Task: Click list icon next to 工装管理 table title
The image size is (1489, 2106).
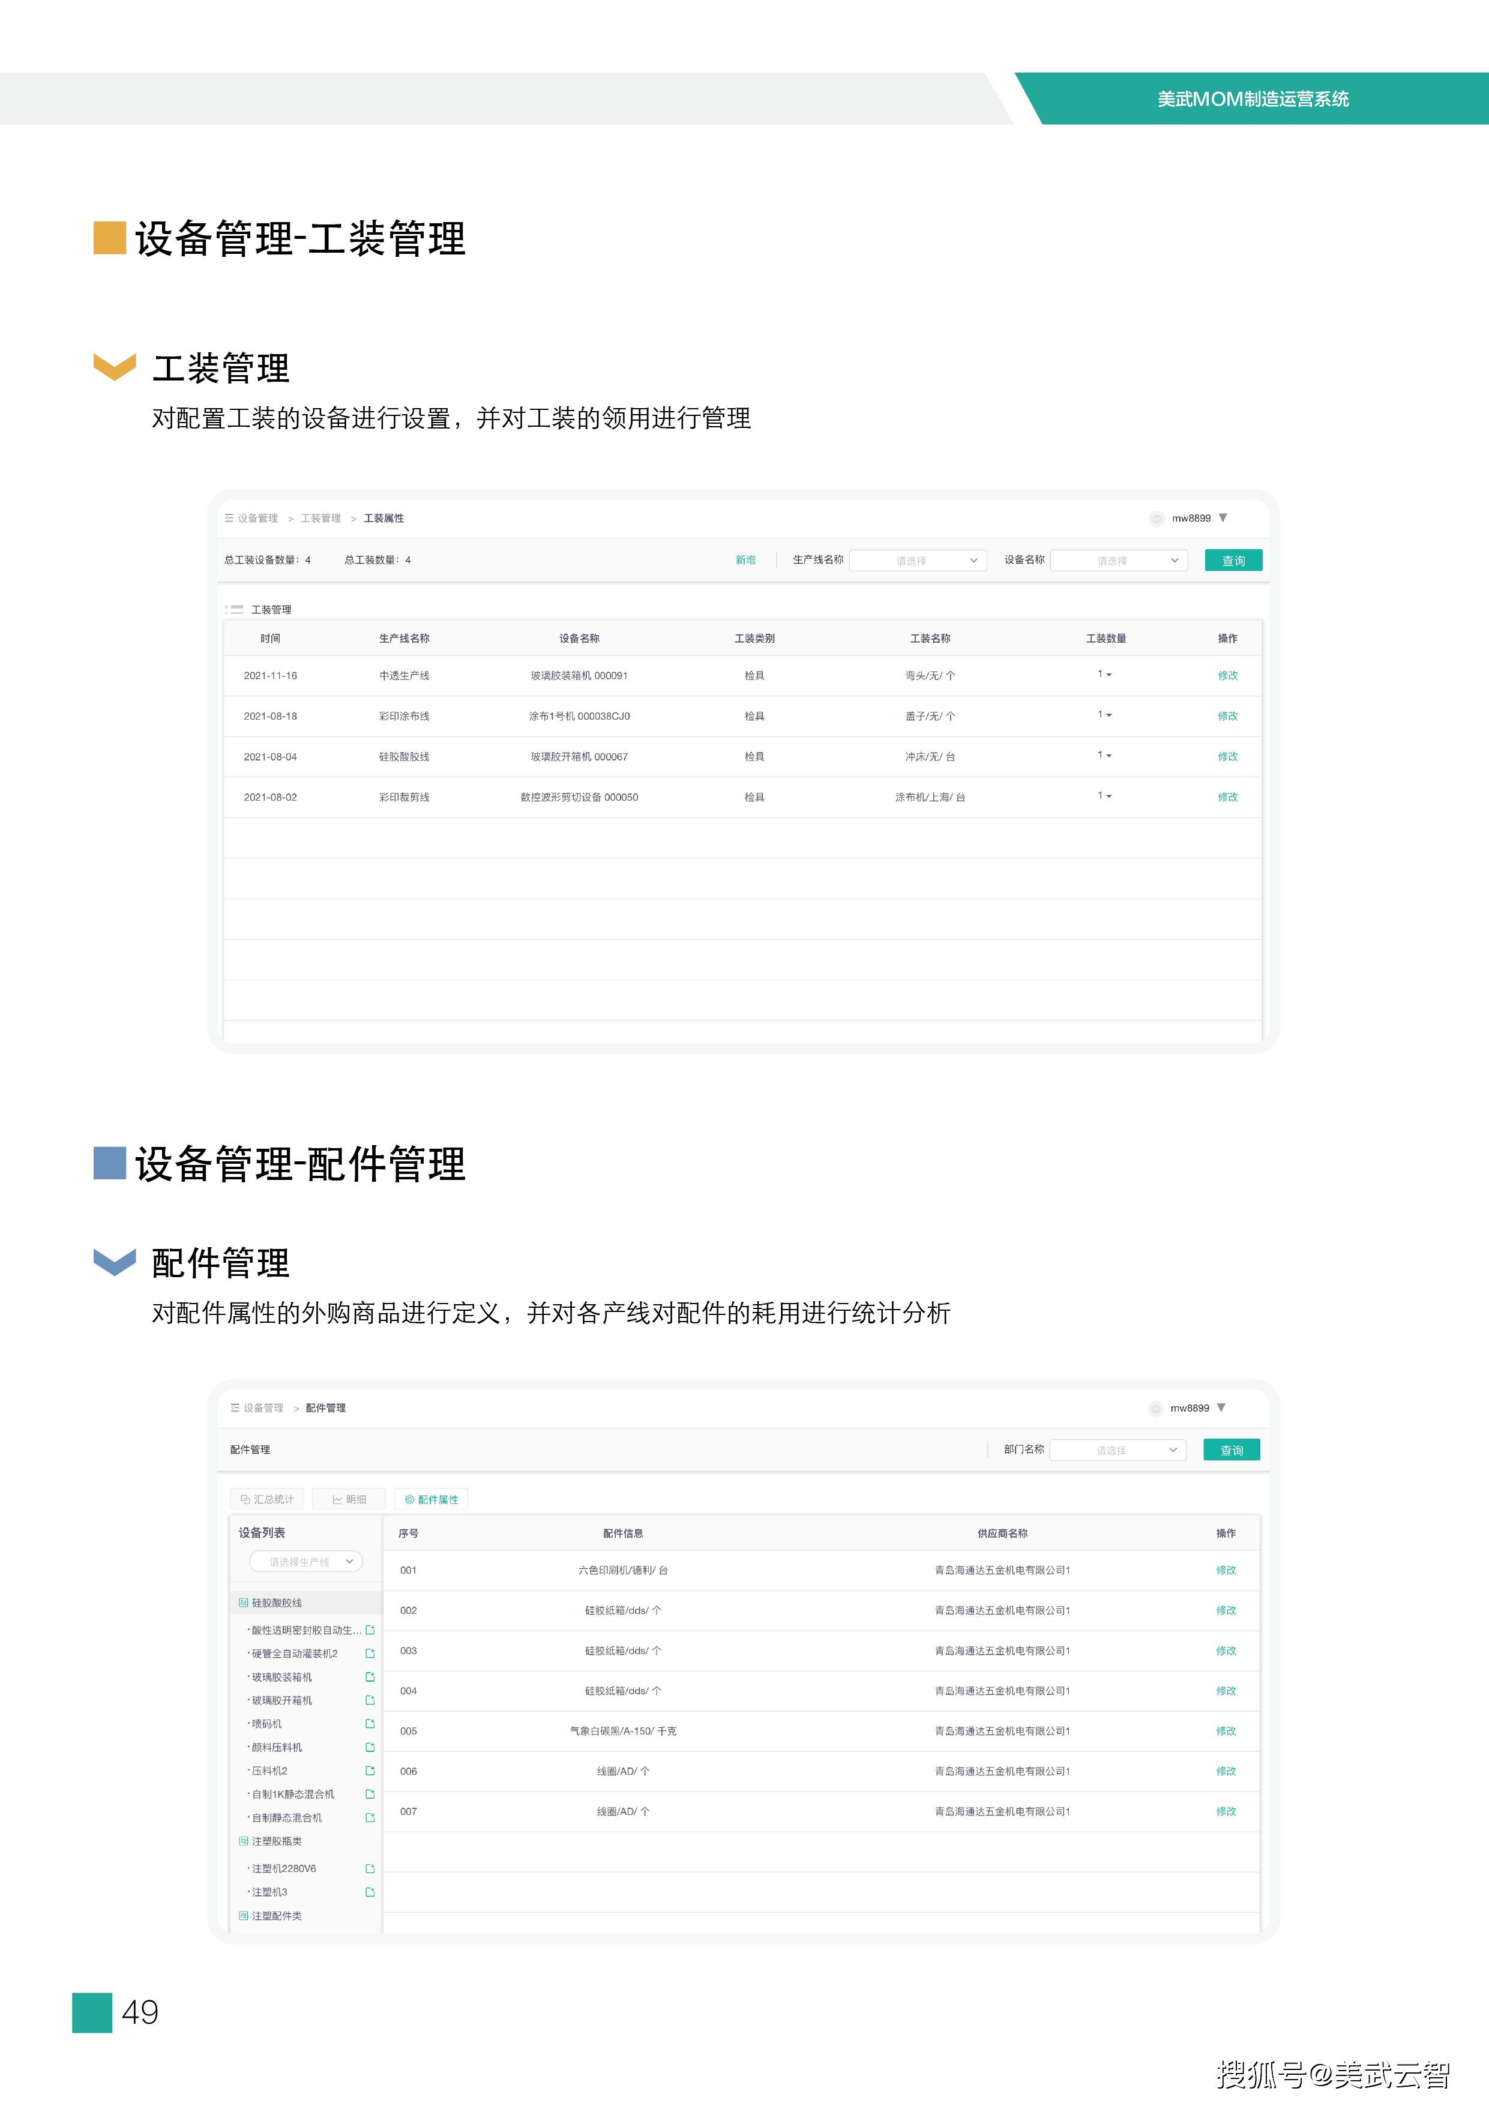Action: pyautogui.click(x=235, y=610)
